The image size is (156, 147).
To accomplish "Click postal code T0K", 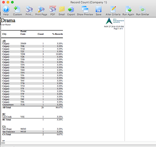I will click(23, 46).
